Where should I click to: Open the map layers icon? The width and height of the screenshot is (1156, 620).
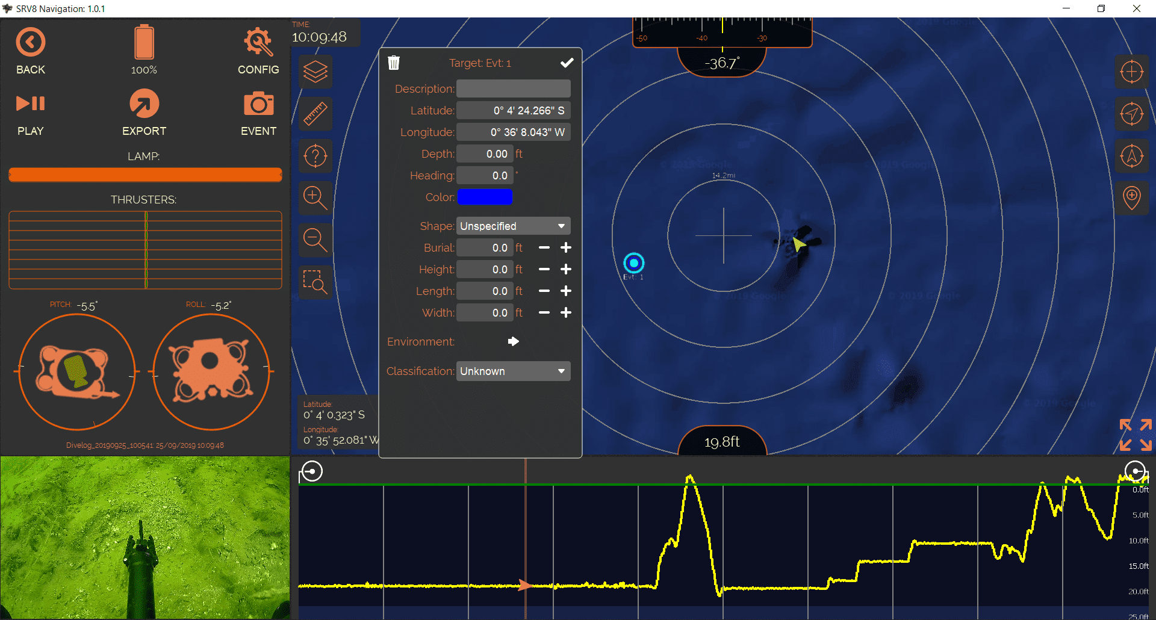[x=315, y=72]
